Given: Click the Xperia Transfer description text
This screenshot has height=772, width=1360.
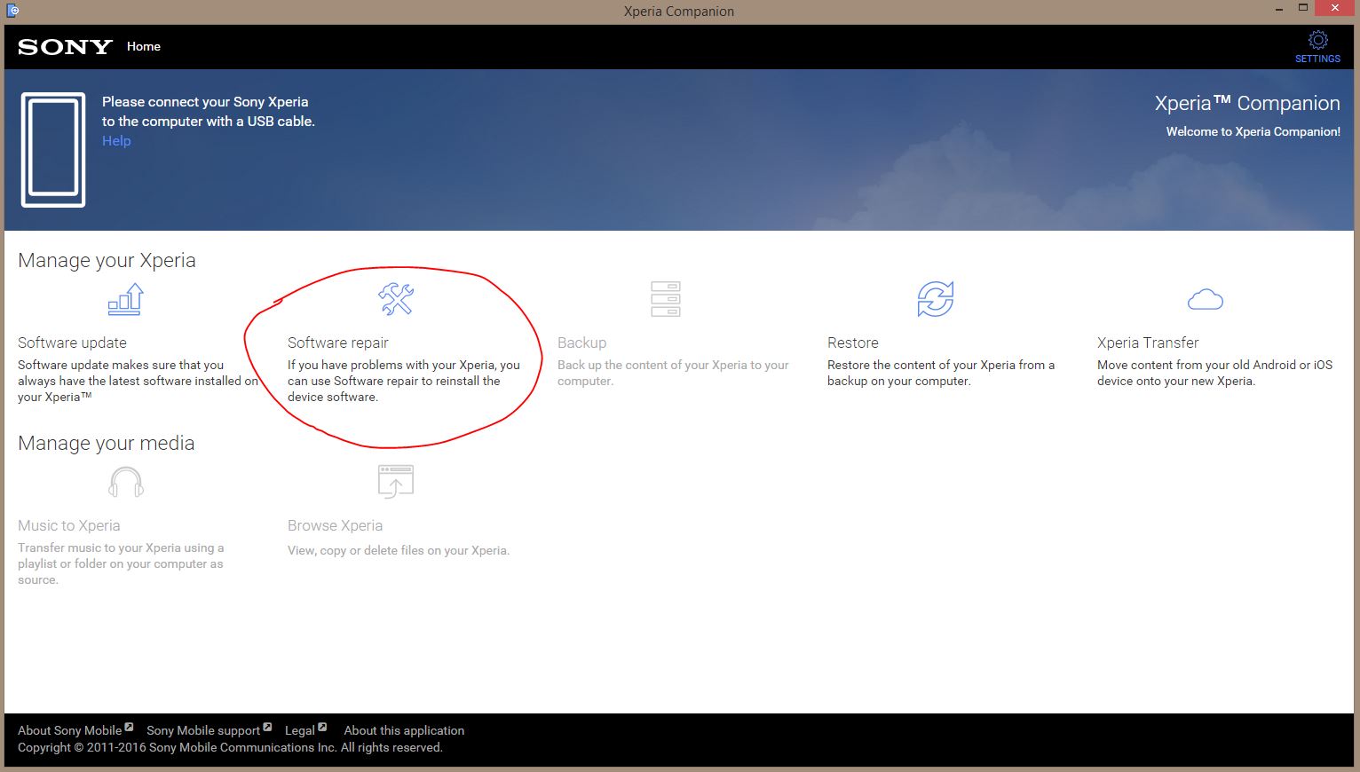Looking at the screenshot, I should click(x=1214, y=373).
